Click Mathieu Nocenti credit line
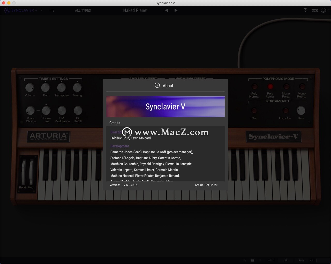331x264 pixels. click(x=145, y=176)
